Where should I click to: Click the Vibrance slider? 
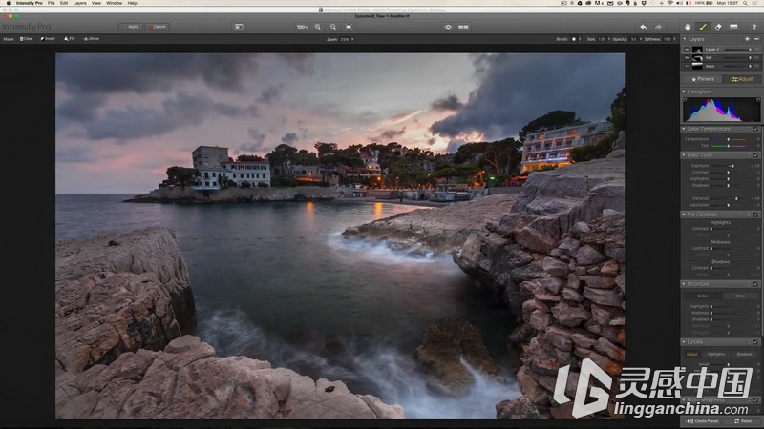(729, 198)
